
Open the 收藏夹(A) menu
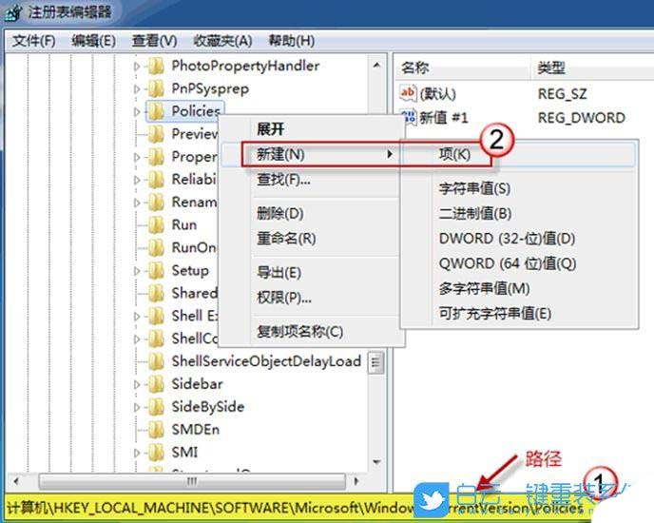click(222, 40)
